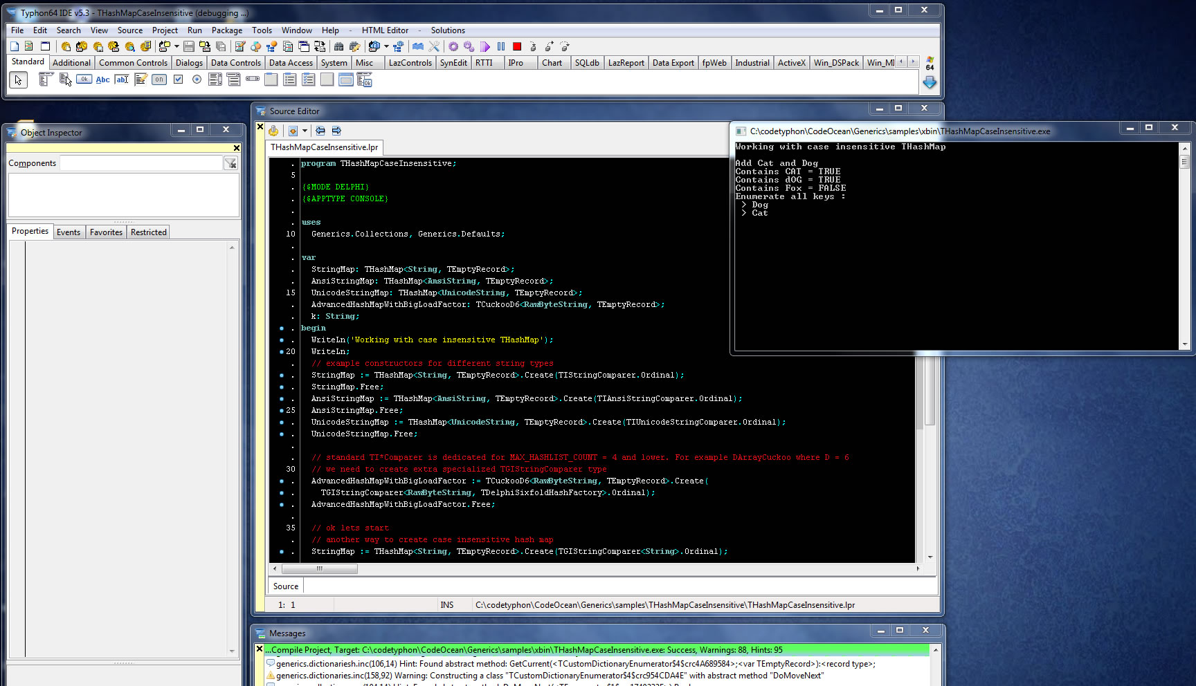Expand the dropdown in Source Editor toolbar
The image size is (1196, 686).
(x=305, y=131)
